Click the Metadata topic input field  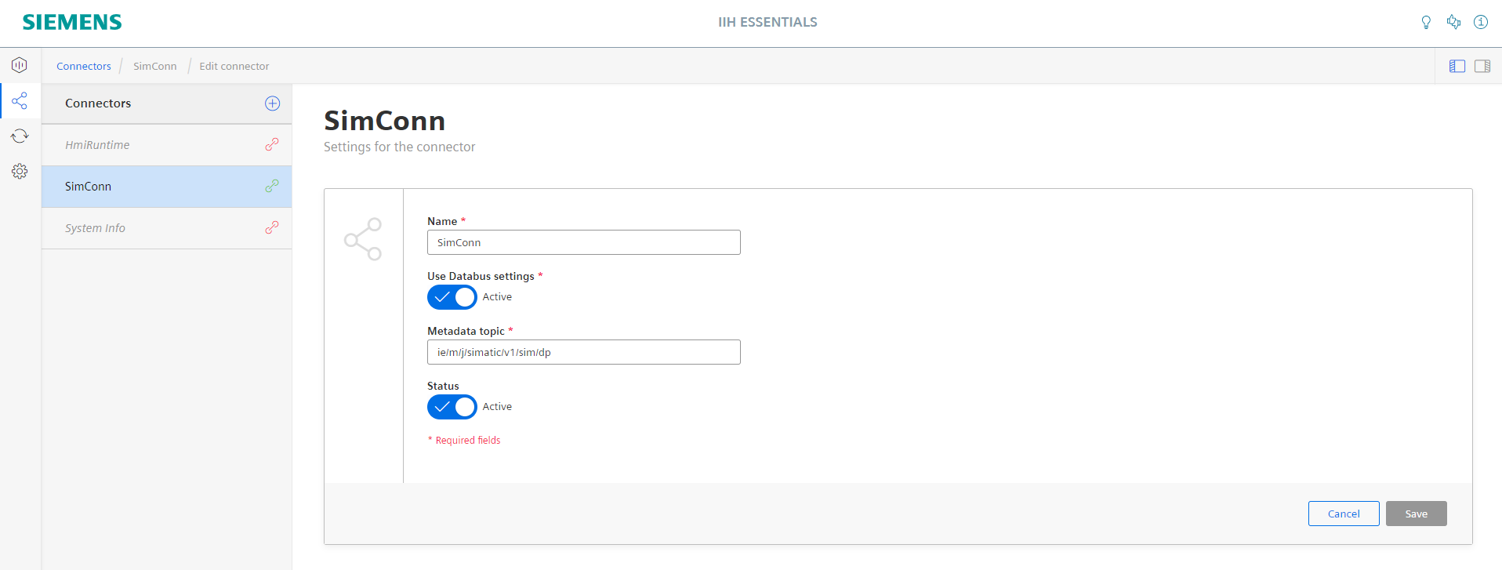tap(584, 352)
